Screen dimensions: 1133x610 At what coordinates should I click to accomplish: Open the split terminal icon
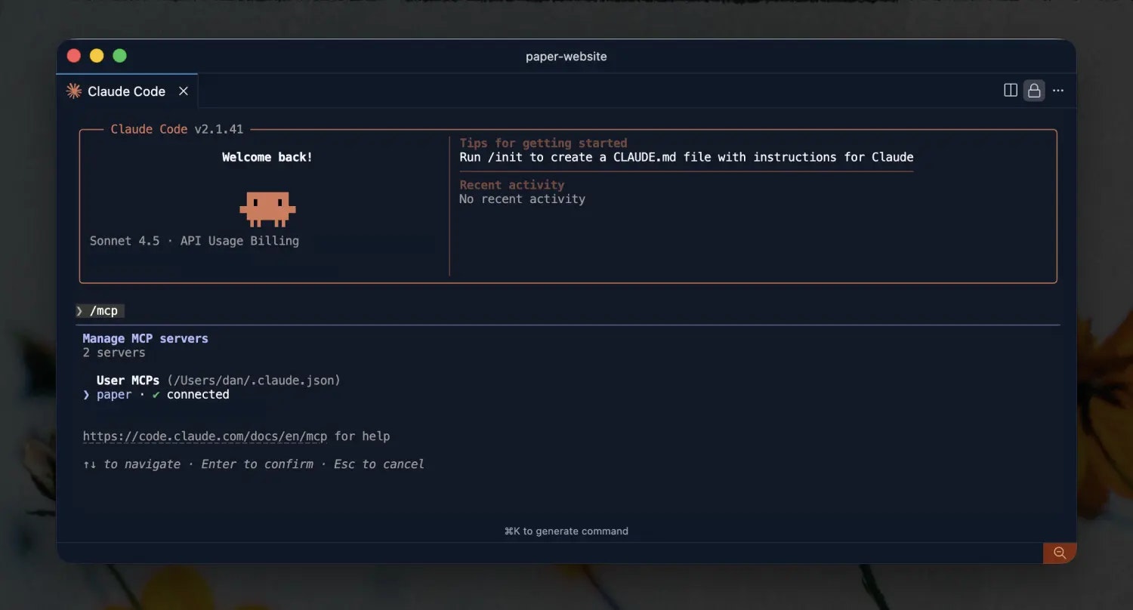[1010, 90]
